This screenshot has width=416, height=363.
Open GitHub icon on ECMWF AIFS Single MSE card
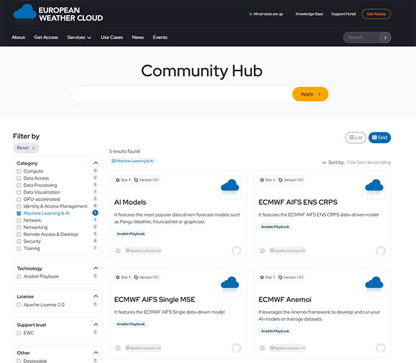pyautogui.click(x=236, y=348)
